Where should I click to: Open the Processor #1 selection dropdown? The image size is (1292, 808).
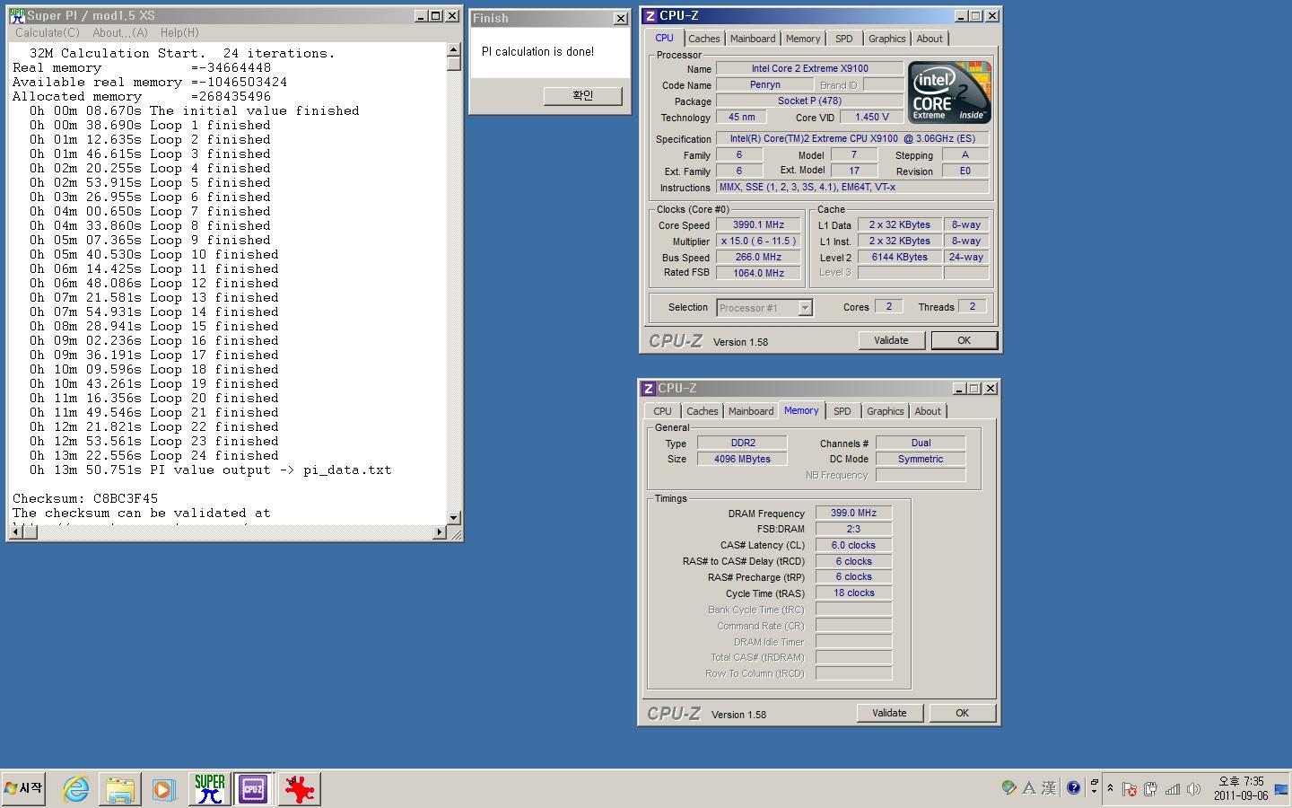pyautogui.click(x=764, y=308)
